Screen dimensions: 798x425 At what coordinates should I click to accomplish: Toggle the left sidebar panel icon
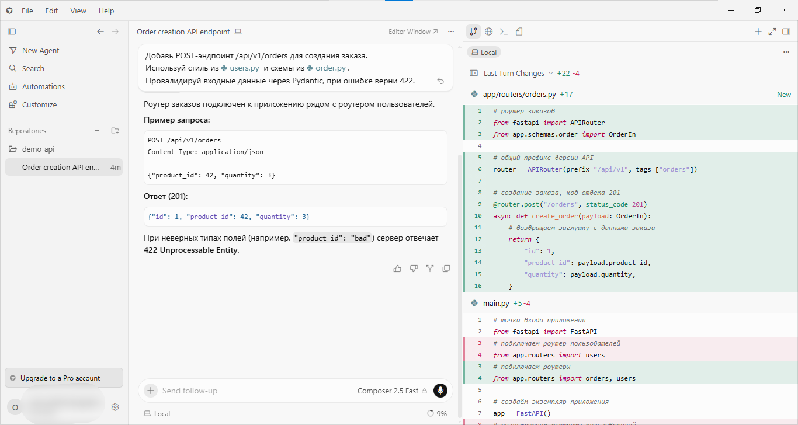[12, 32]
